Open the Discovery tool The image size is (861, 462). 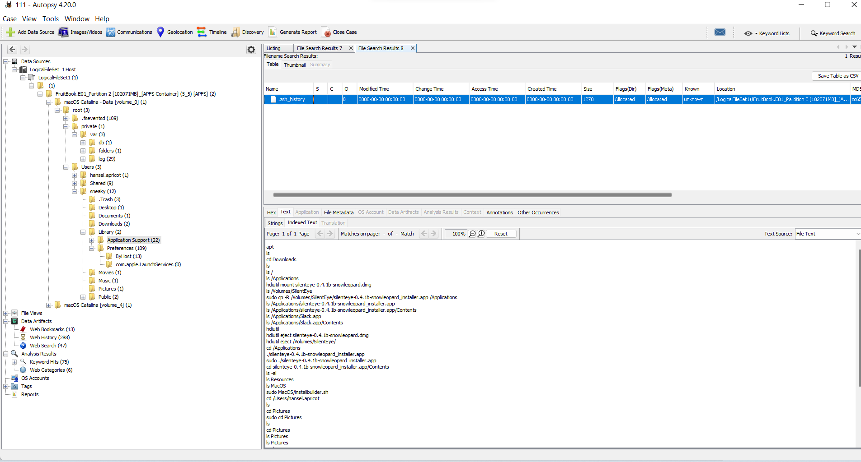[x=247, y=32]
